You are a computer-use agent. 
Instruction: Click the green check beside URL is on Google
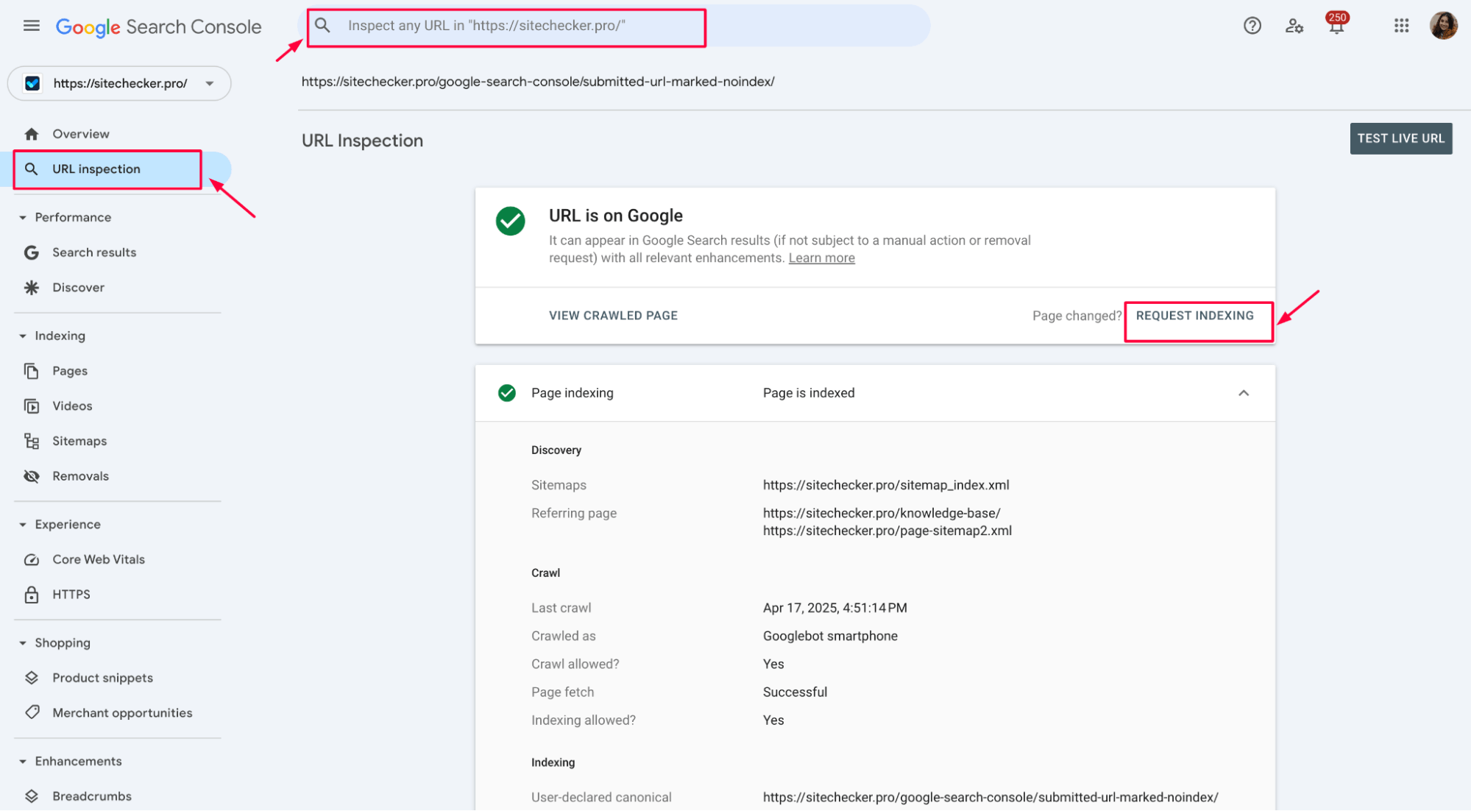(510, 221)
